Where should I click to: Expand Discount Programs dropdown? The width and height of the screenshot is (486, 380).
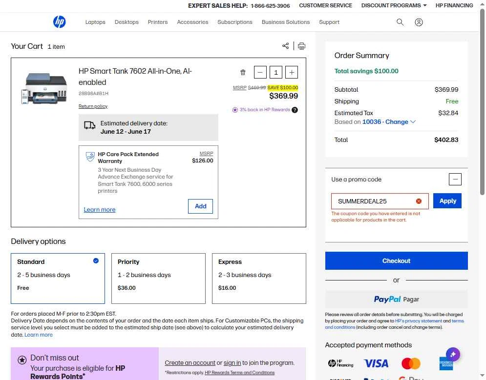[x=394, y=5]
